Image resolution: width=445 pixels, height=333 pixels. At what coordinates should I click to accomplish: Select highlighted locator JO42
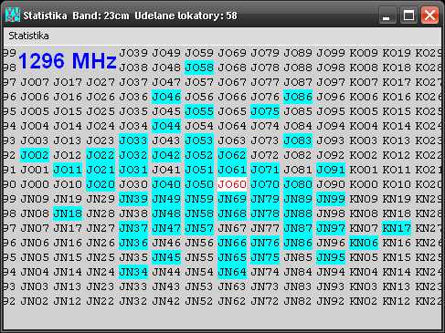(166, 155)
